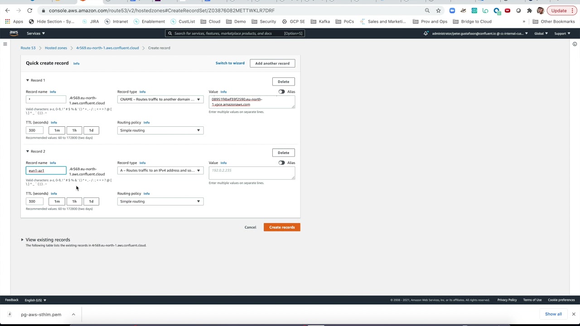Open Record 2 record type dropdown
This screenshot has height=326, width=580.
click(x=160, y=170)
